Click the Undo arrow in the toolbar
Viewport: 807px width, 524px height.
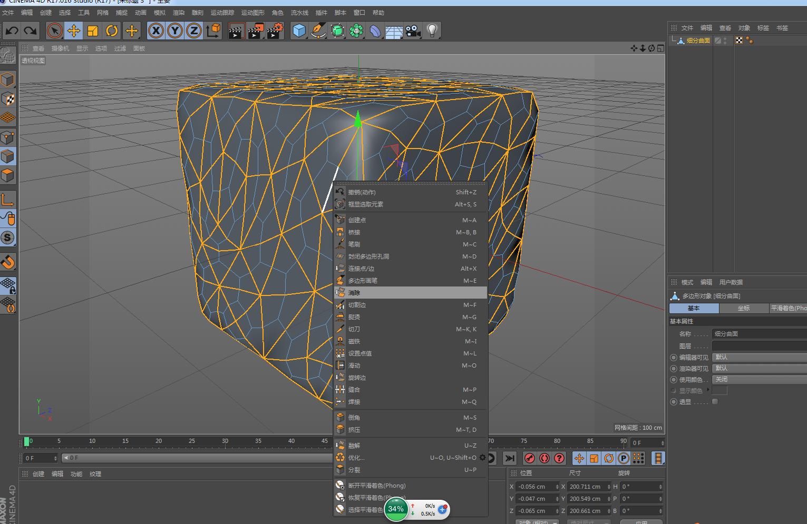pos(12,31)
